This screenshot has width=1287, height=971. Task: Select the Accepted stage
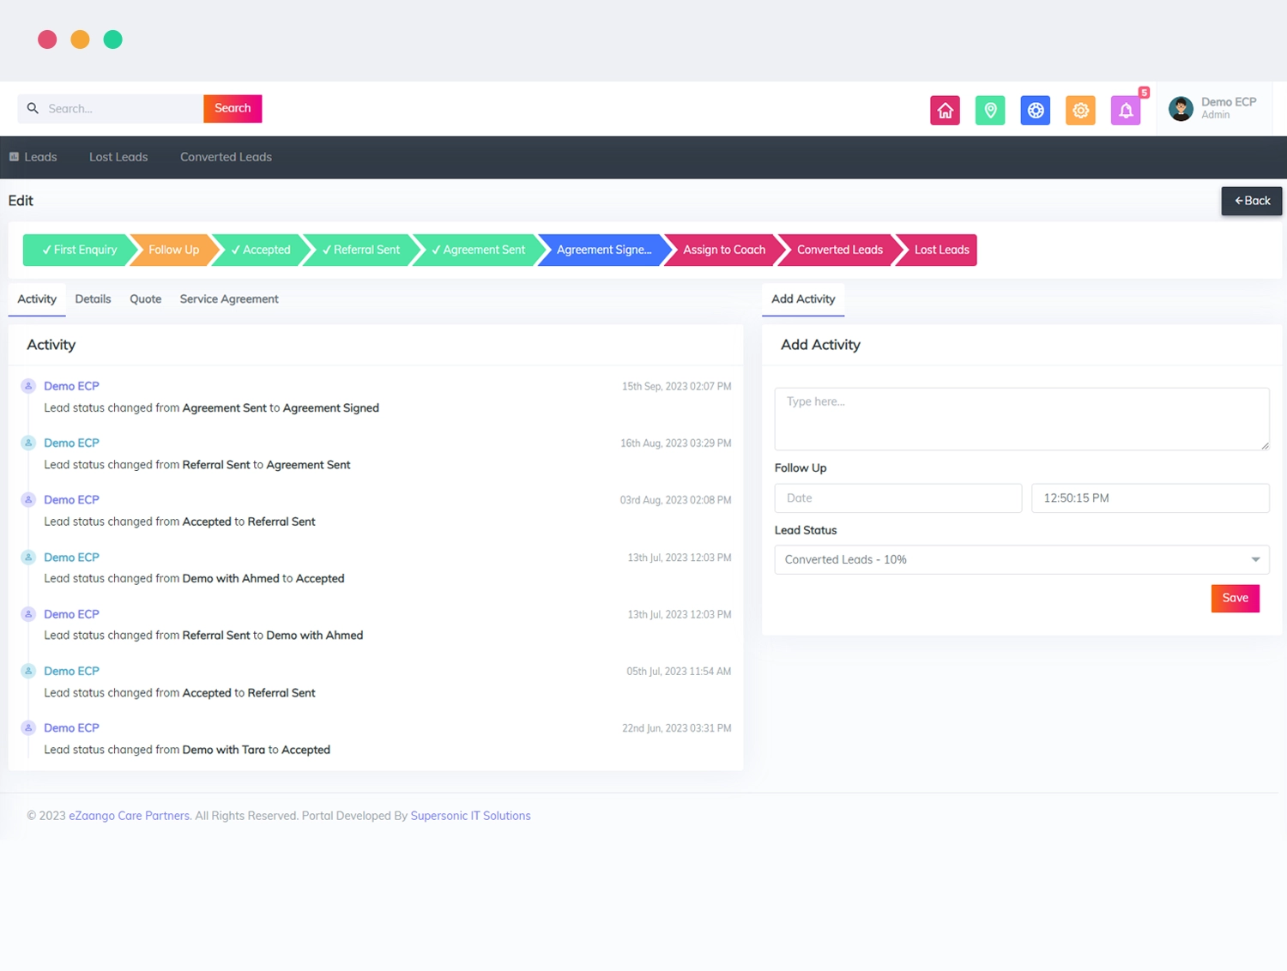click(261, 250)
